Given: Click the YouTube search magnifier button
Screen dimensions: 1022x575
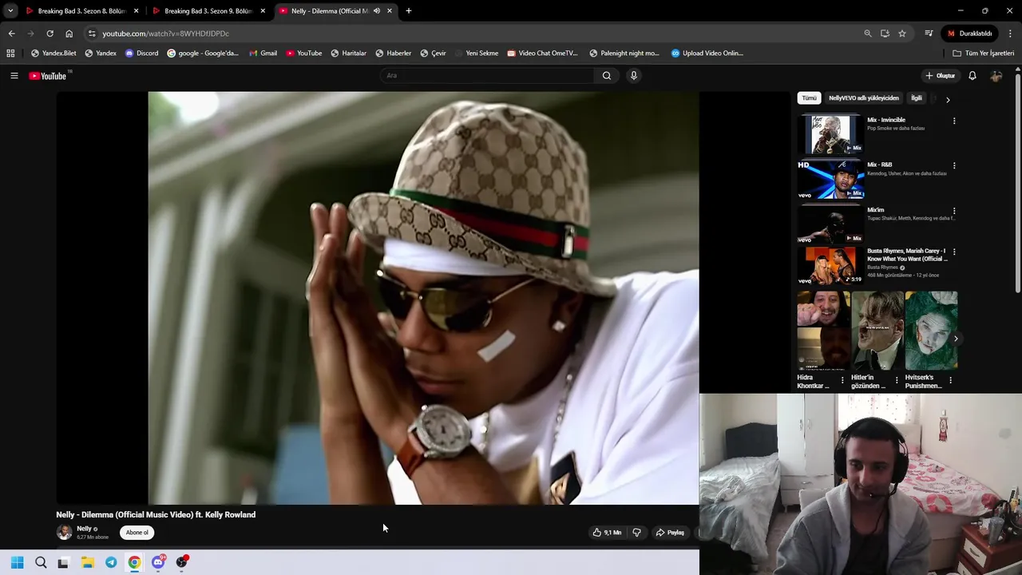Looking at the screenshot, I should click(607, 76).
